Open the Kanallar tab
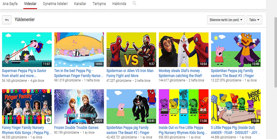Viewport: 277px width, 139px height. 80,4
